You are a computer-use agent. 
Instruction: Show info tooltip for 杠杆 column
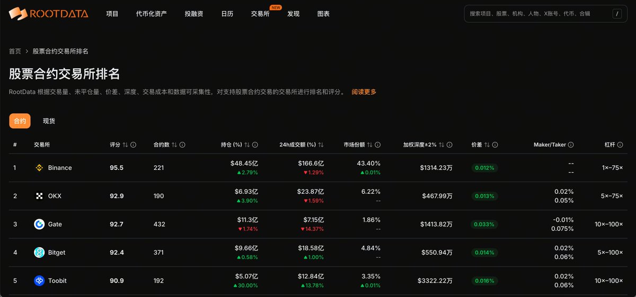(620, 145)
